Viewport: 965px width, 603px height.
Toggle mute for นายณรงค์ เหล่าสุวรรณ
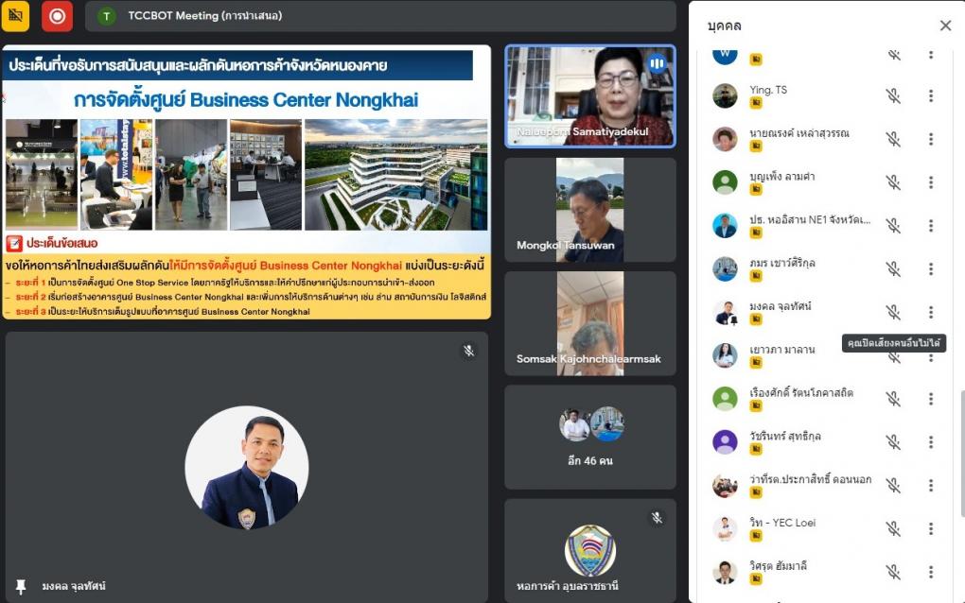[894, 140]
